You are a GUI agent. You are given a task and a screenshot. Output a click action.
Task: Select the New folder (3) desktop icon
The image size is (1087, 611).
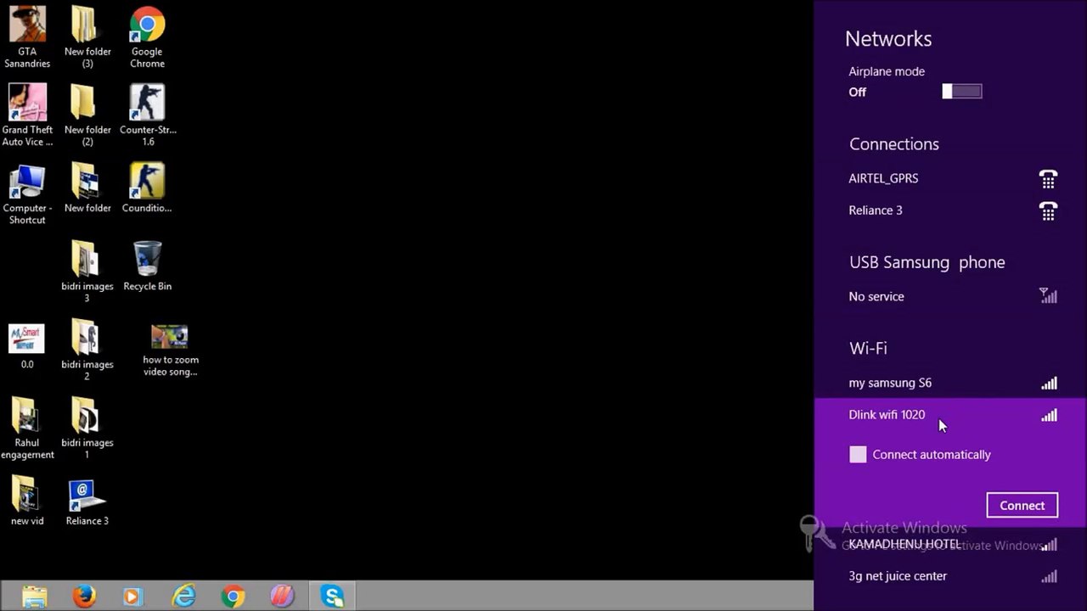(x=87, y=37)
